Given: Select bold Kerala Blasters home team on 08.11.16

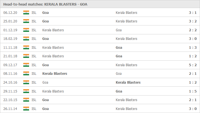Looking at the screenshot, I should 55,74.
